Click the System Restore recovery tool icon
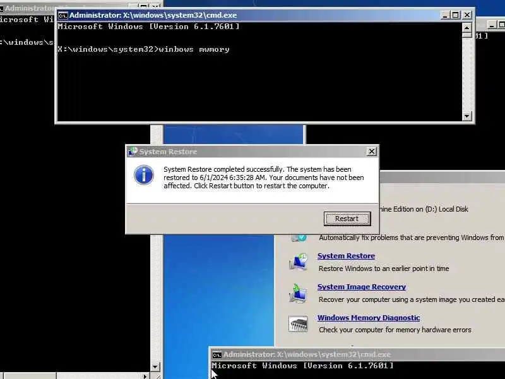The image size is (505, 379). pyautogui.click(x=298, y=262)
